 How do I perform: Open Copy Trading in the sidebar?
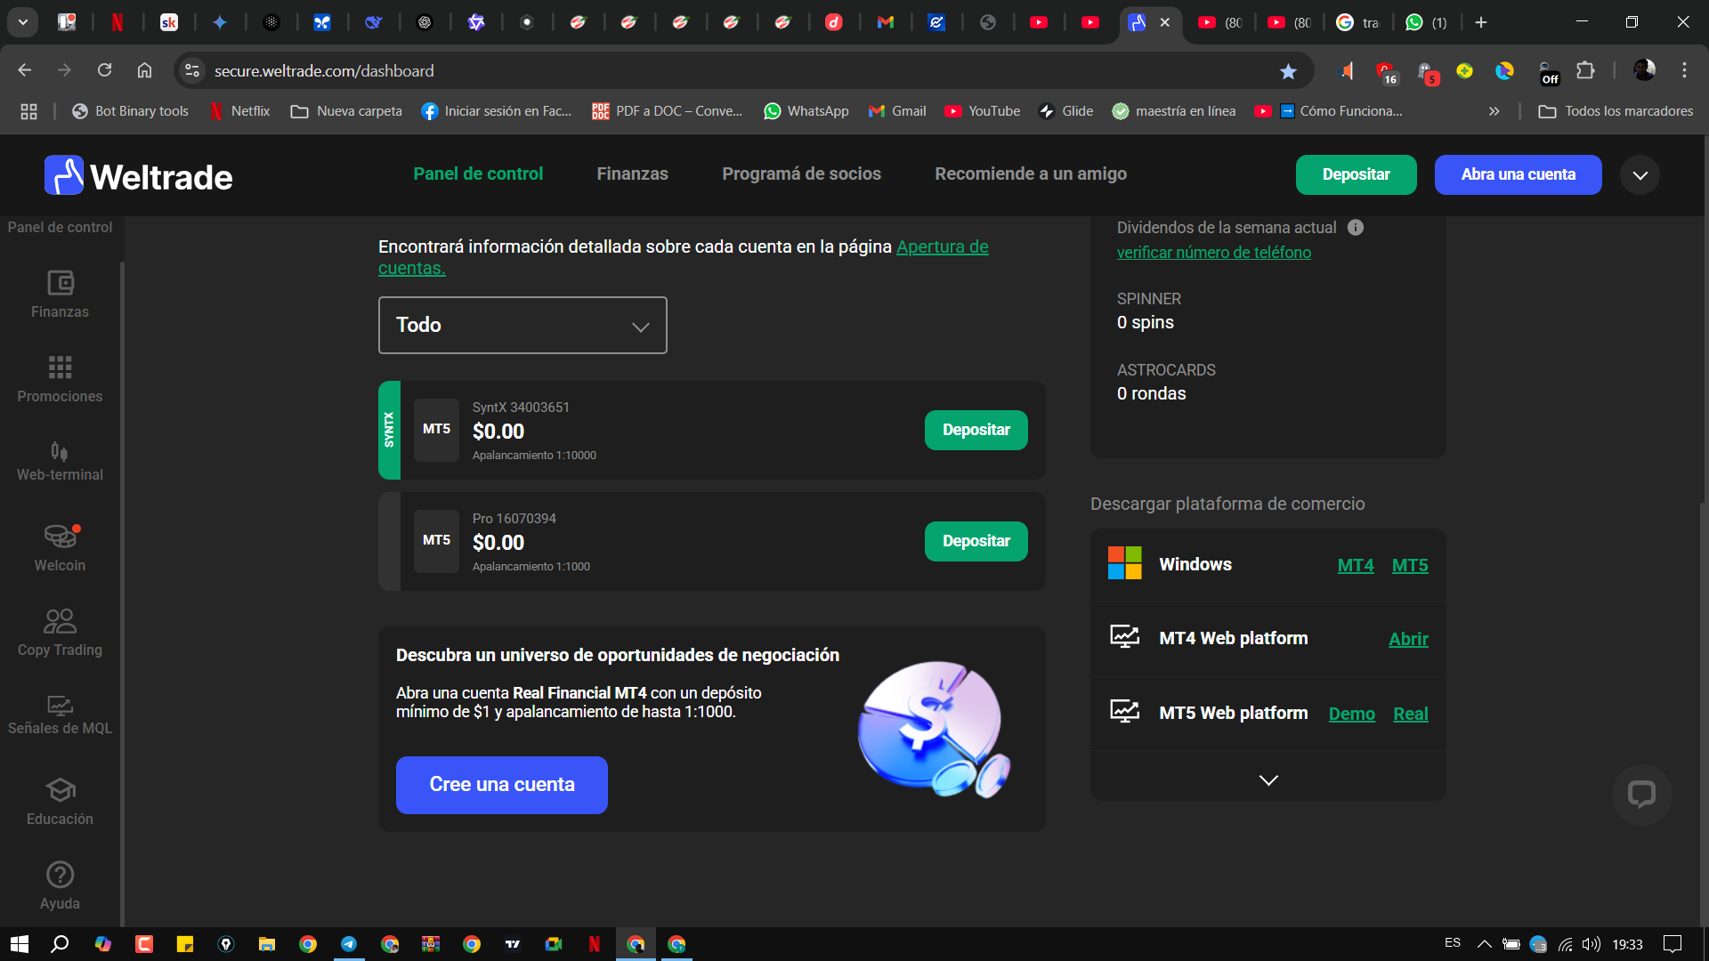click(60, 633)
